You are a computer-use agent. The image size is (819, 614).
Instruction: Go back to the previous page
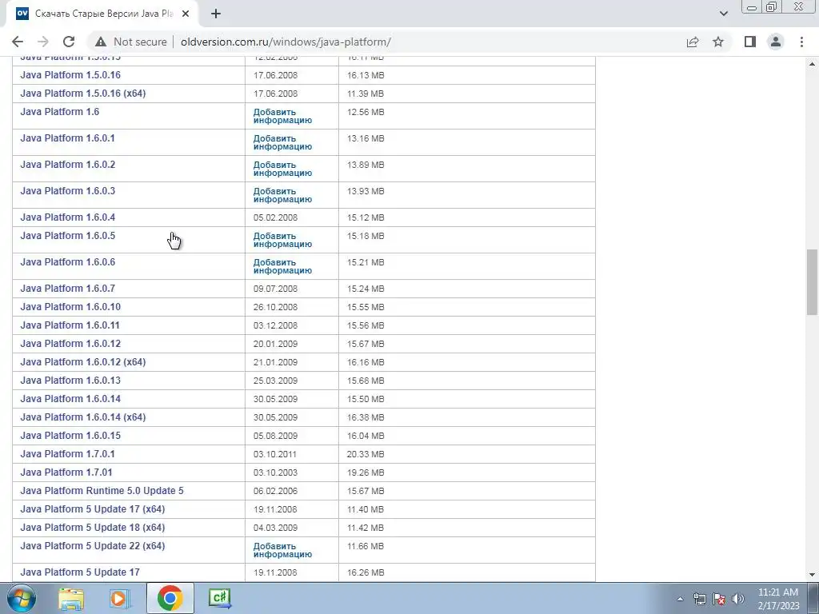pyautogui.click(x=18, y=42)
